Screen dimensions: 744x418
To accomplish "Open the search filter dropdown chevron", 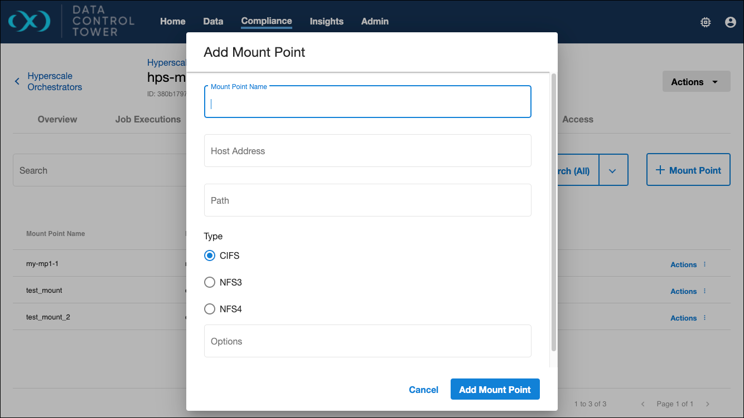I will [x=613, y=171].
